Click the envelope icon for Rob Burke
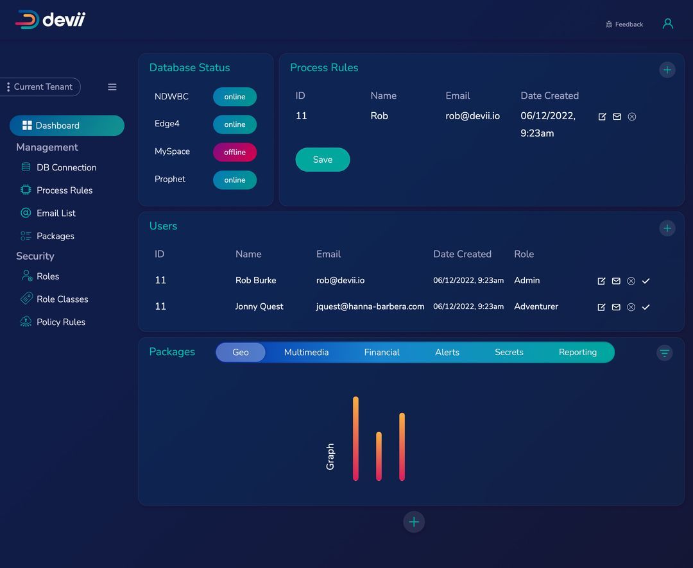This screenshot has width=693, height=568. pyautogui.click(x=616, y=281)
